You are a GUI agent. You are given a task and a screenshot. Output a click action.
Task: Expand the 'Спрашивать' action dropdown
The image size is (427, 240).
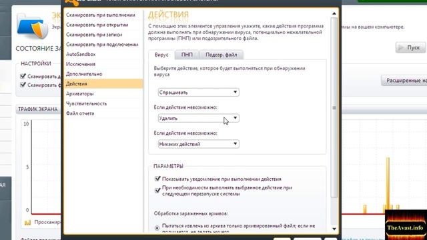point(199,92)
